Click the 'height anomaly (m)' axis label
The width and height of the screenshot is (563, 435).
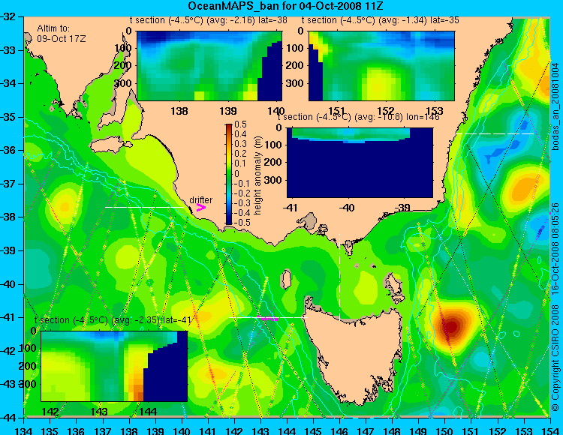257,175
